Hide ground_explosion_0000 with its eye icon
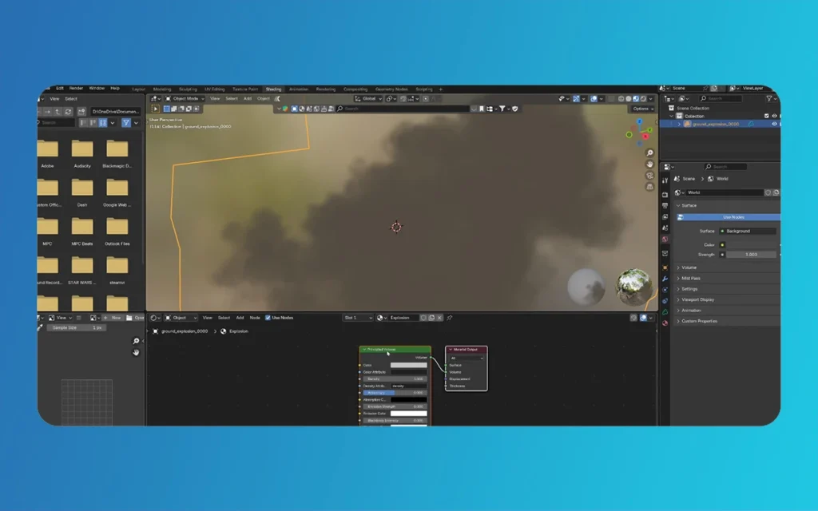 tap(774, 124)
